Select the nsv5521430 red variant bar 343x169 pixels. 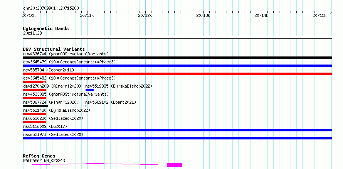34,114
